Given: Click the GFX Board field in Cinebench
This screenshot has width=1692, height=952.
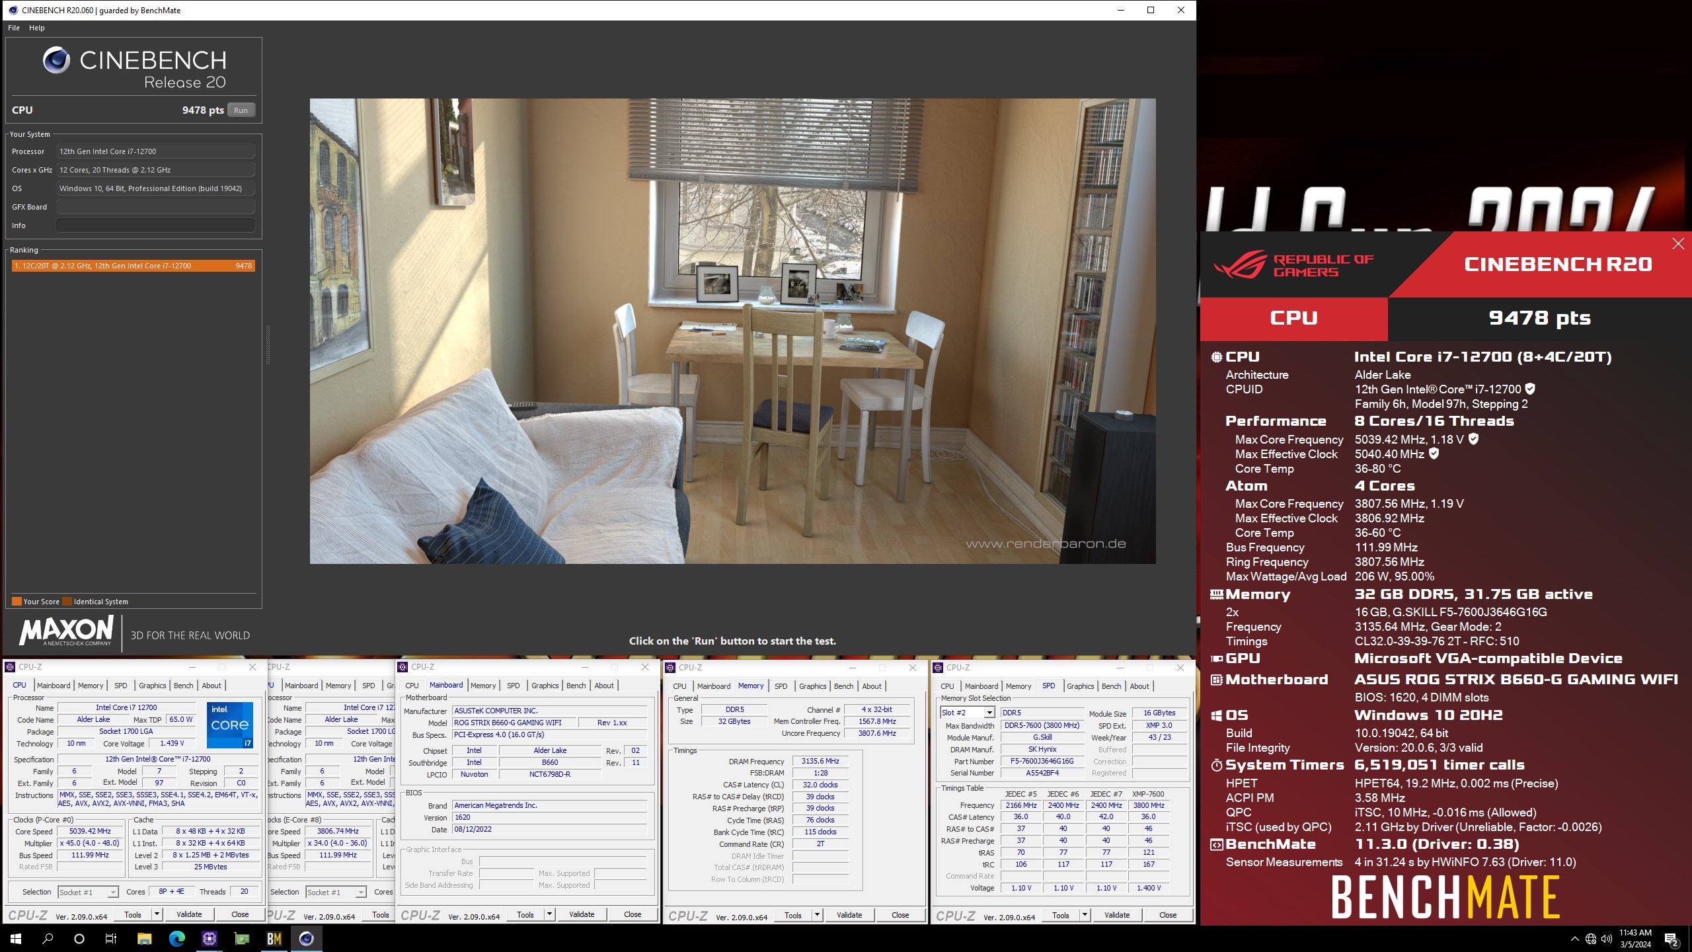Looking at the screenshot, I should [155, 207].
